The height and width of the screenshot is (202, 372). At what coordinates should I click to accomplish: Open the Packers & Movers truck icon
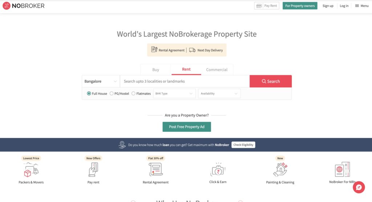(x=31, y=170)
